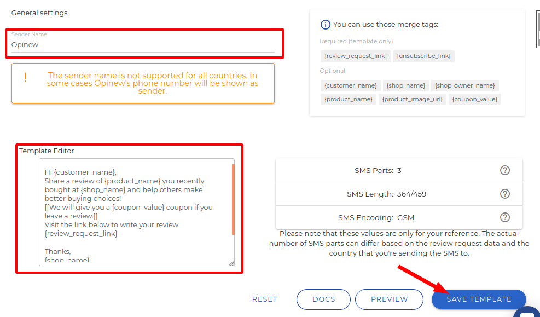Click the Sender Name input field
Viewport: 540px width, 317px height.
click(x=143, y=44)
